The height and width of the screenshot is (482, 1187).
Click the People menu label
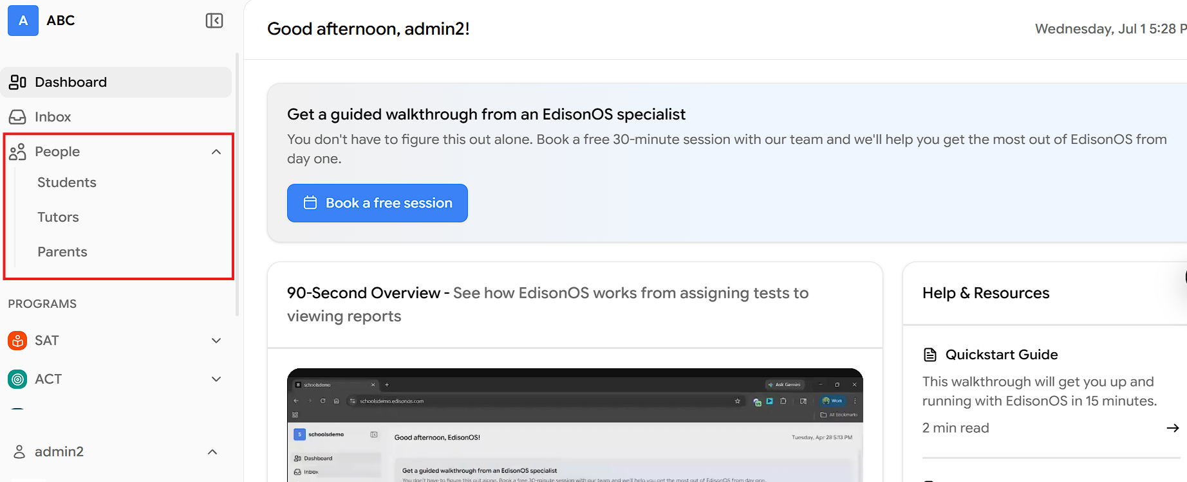click(57, 152)
